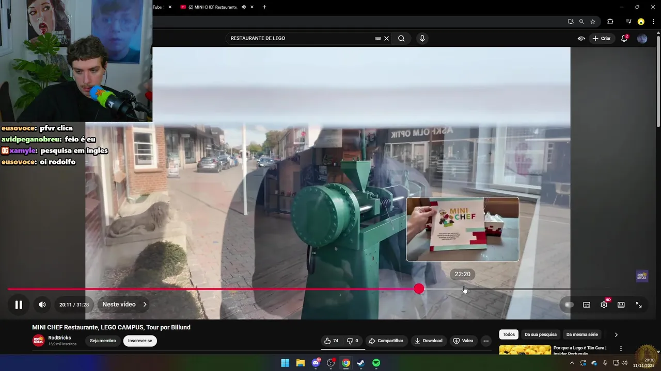Dislike the video with thumbs down

[x=353, y=341]
